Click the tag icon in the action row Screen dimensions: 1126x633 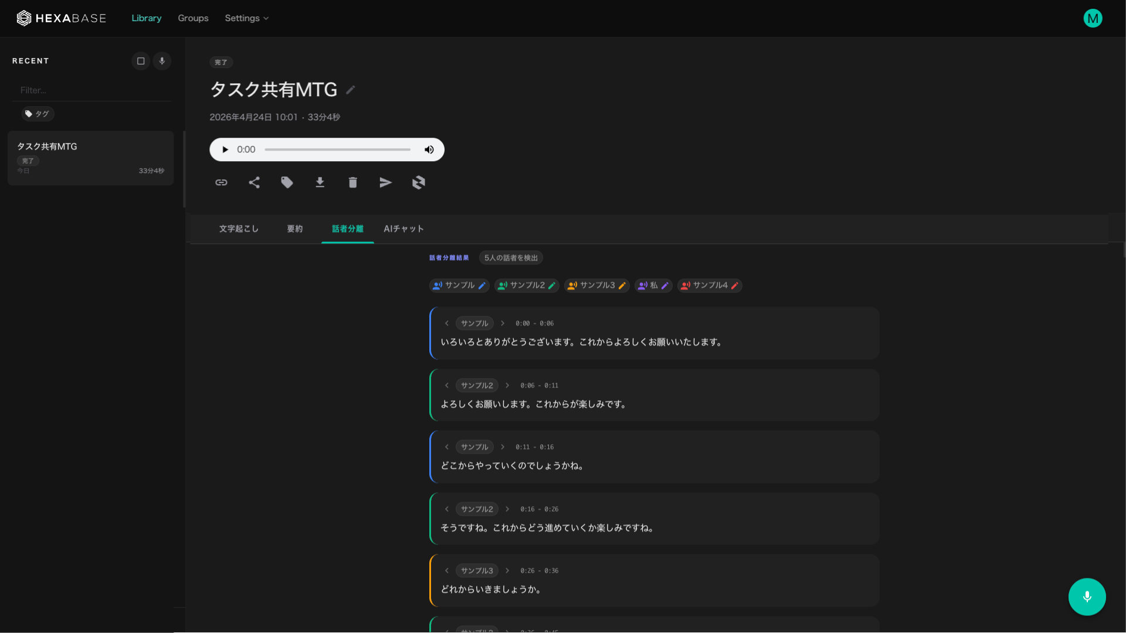287,182
